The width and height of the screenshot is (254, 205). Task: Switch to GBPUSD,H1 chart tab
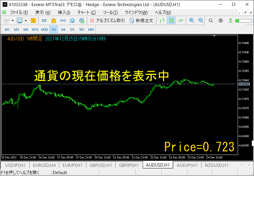(100, 165)
